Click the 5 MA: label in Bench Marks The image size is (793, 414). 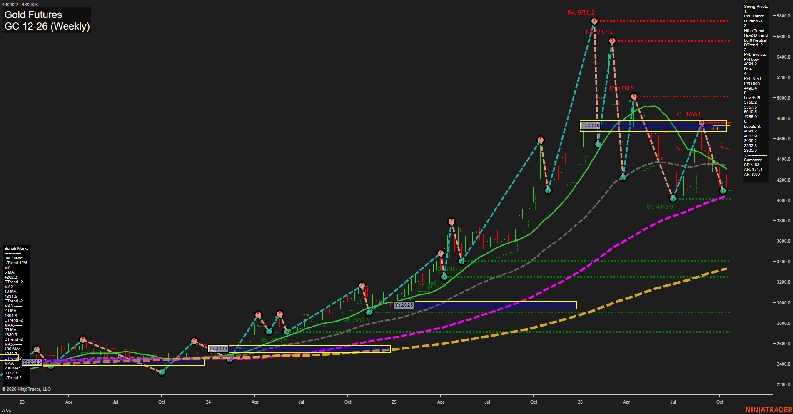click(10, 272)
